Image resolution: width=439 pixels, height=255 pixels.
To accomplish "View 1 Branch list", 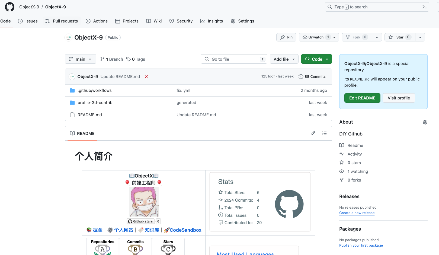I will click(112, 59).
